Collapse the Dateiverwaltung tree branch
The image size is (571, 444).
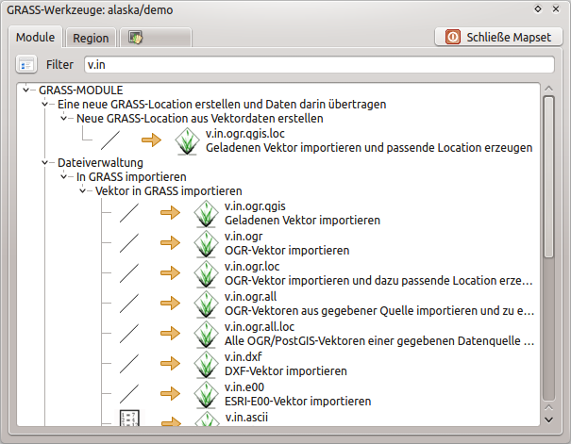(46, 162)
